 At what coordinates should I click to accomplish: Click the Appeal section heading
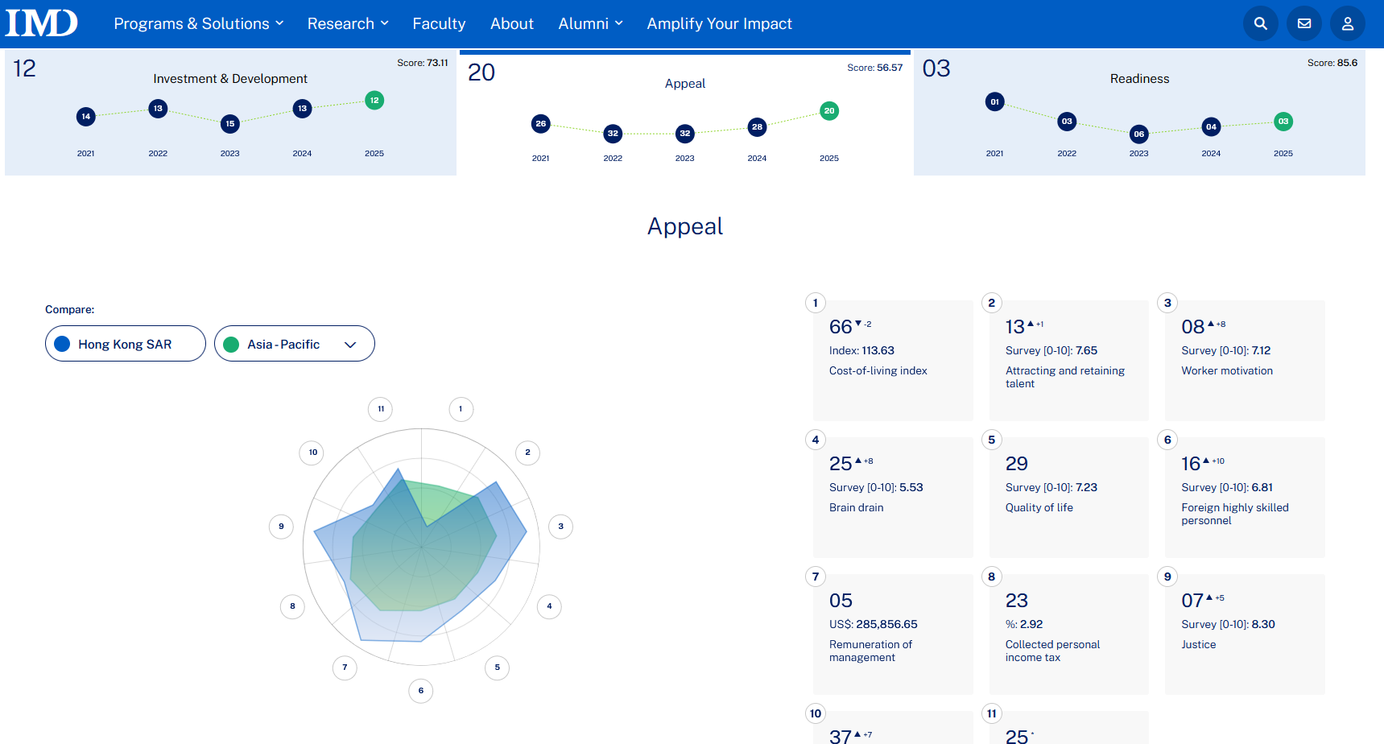pyautogui.click(x=685, y=227)
